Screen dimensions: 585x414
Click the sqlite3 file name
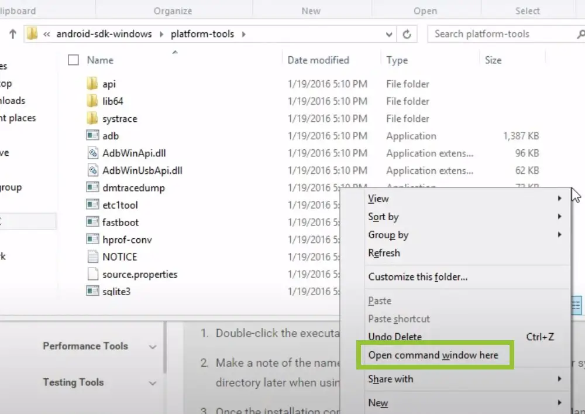116,292
